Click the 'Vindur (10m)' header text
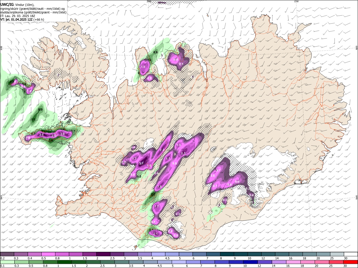Image resolution: width=358 pixels, height=268 pixels. tap(25, 4)
